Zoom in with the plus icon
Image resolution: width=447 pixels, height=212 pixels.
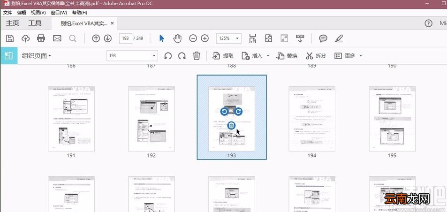(205, 38)
